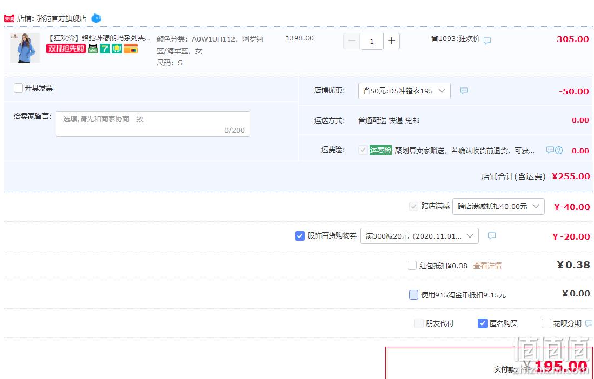The width and height of the screenshot is (594, 379).
Task: Click the 双11抢先购 badge under product title
Action: click(66, 49)
